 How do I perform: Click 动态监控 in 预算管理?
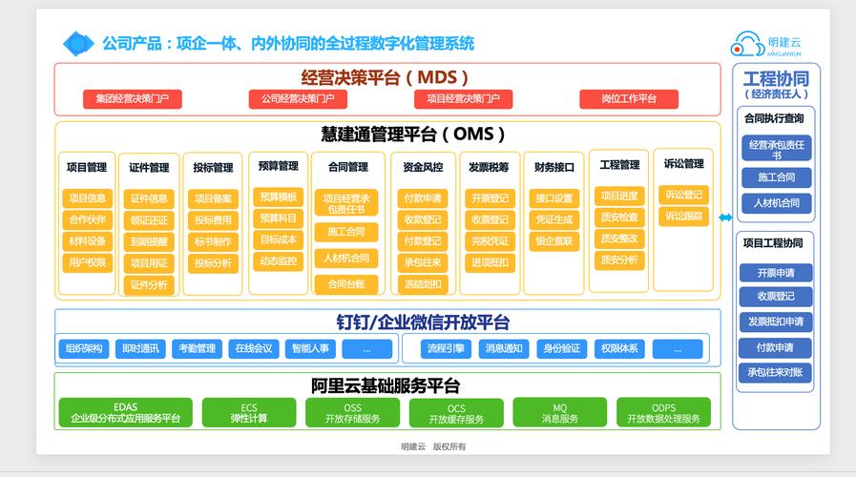(279, 260)
